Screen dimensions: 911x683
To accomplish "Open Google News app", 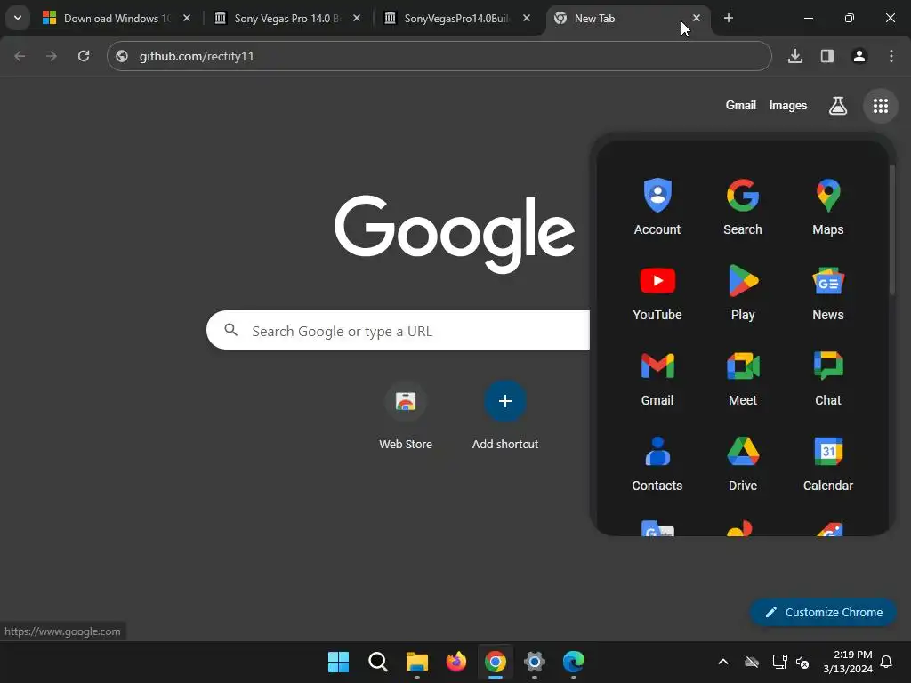I will click(x=828, y=291).
